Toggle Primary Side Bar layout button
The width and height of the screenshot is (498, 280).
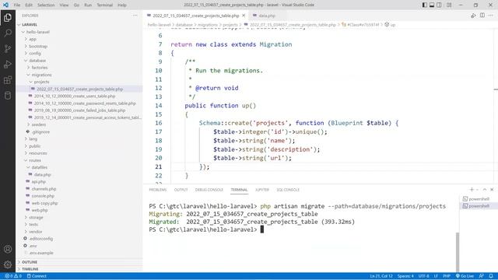point(425,5)
